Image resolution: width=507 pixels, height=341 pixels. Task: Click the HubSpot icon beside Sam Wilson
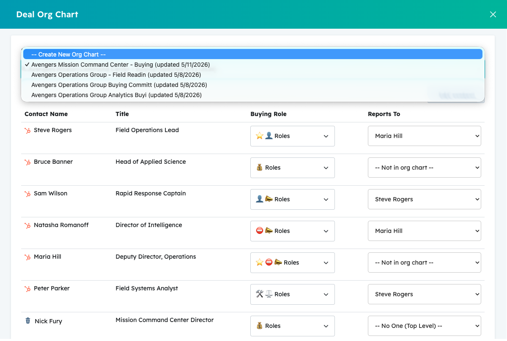pyautogui.click(x=27, y=194)
